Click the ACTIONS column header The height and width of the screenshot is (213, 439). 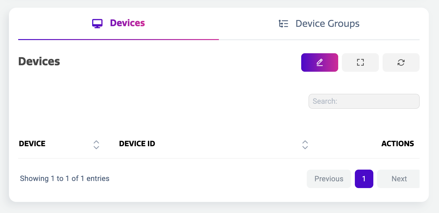(x=397, y=143)
